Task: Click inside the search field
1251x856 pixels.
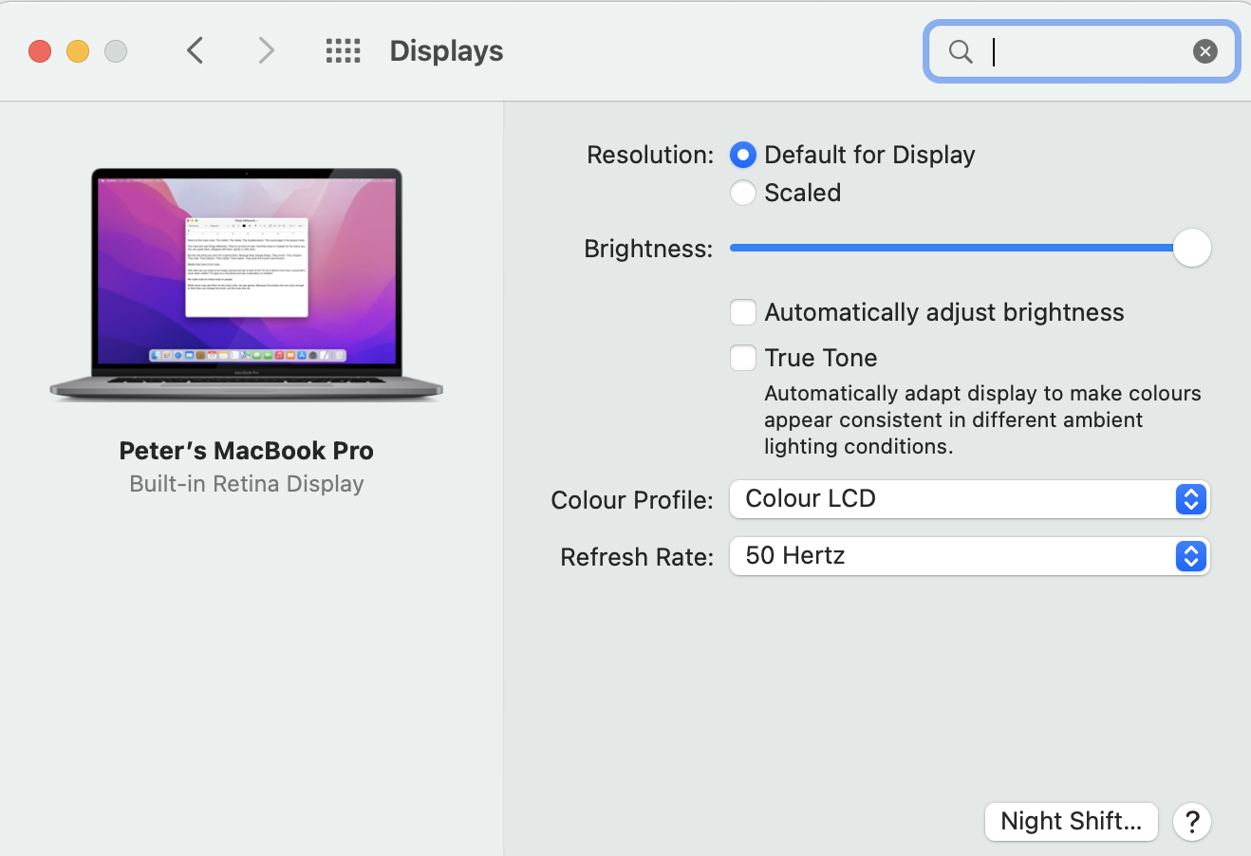Action: 1081,51
